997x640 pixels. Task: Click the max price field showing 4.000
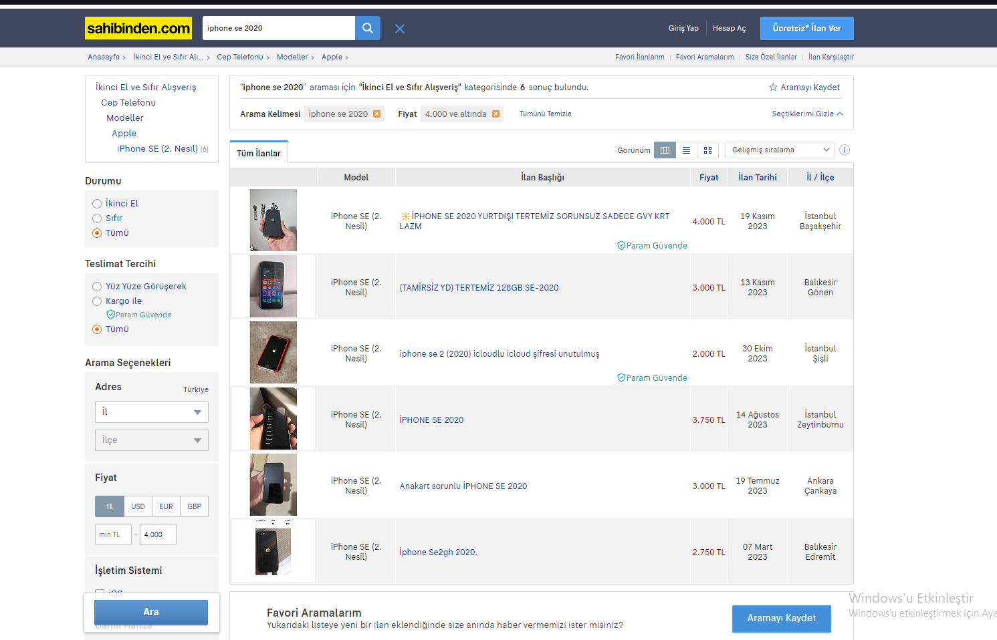click(158, 534)
